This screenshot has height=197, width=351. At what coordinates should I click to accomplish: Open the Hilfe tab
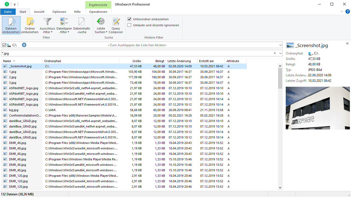[77, 12]
